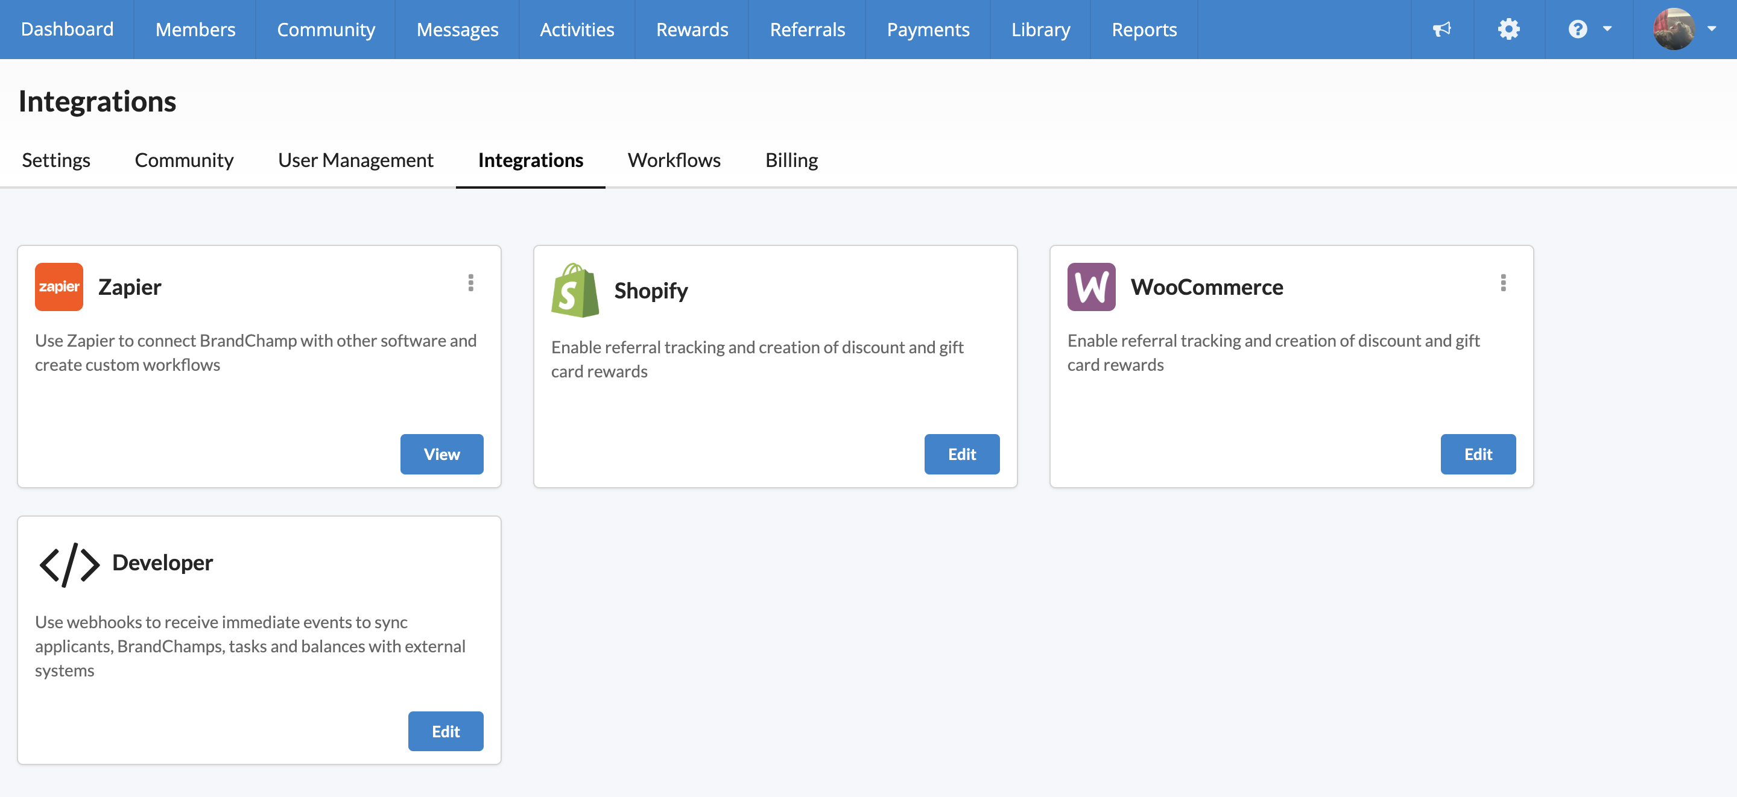Screen dimensions: 1737x797
Task: Click Edit on the Shopify card
Action: 961,454
